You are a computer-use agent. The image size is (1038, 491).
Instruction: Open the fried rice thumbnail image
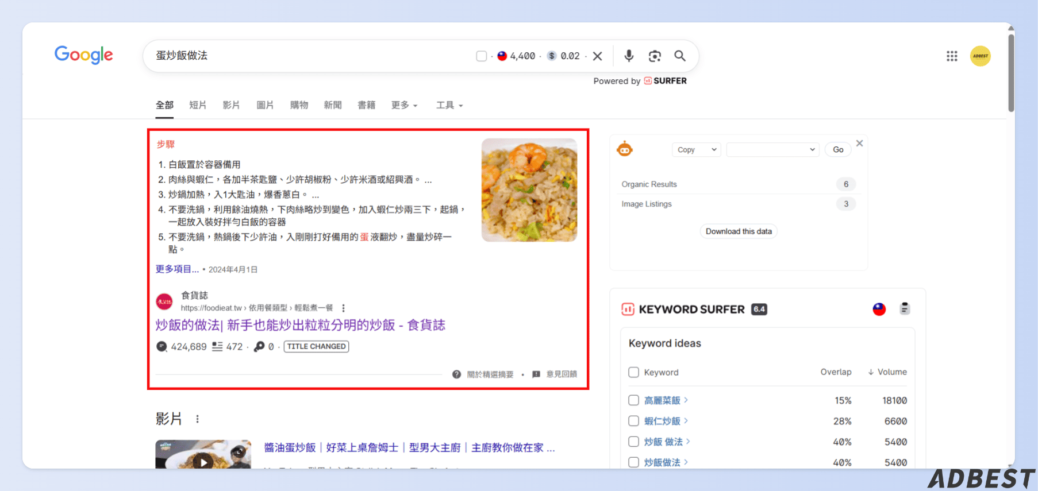tap(529, 190)
